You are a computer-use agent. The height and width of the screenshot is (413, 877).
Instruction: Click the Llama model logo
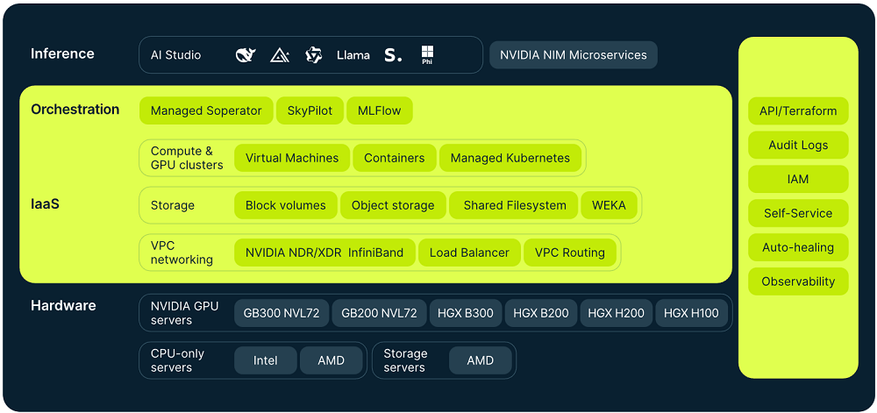(x=353, y=55)
